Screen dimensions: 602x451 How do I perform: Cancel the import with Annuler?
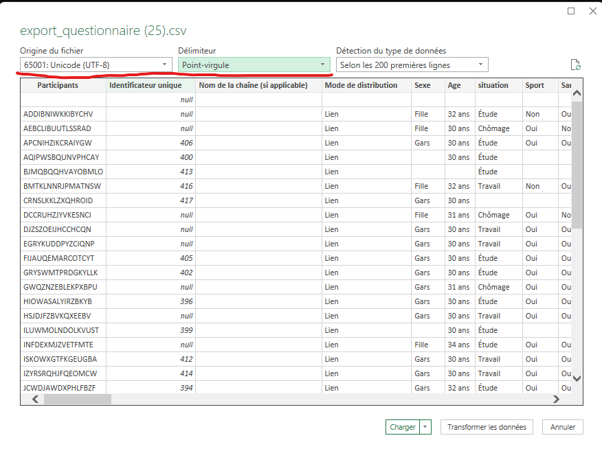563,427
